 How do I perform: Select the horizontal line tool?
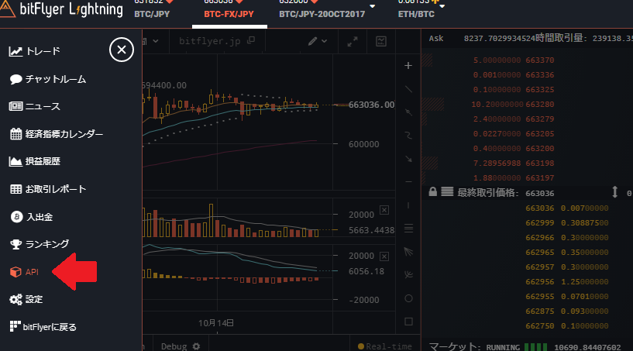point(408,182)
